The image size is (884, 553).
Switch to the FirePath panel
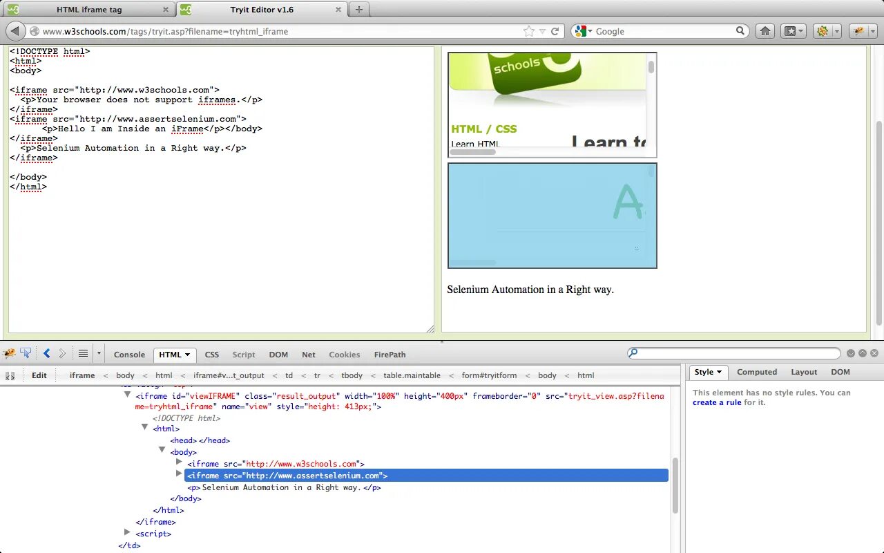[x=390, y=355]
